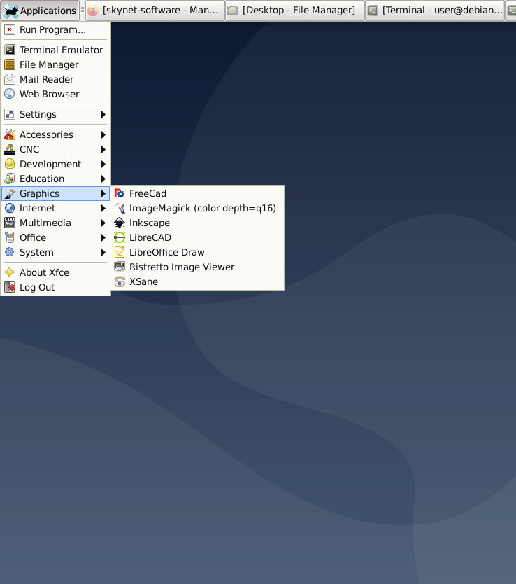Select the File Manager label
This screenshot has width=516, height=584.
[49, 64]
